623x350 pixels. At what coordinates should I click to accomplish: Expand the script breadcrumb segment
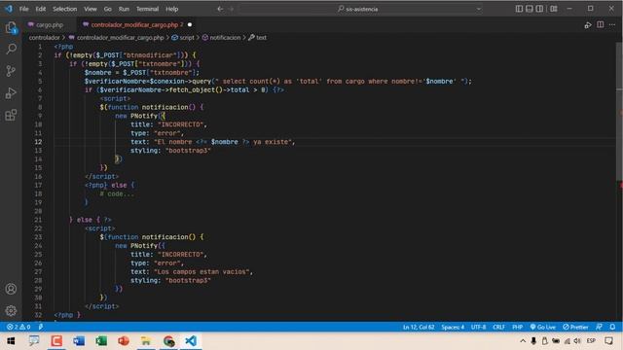(x=187, y=38)
